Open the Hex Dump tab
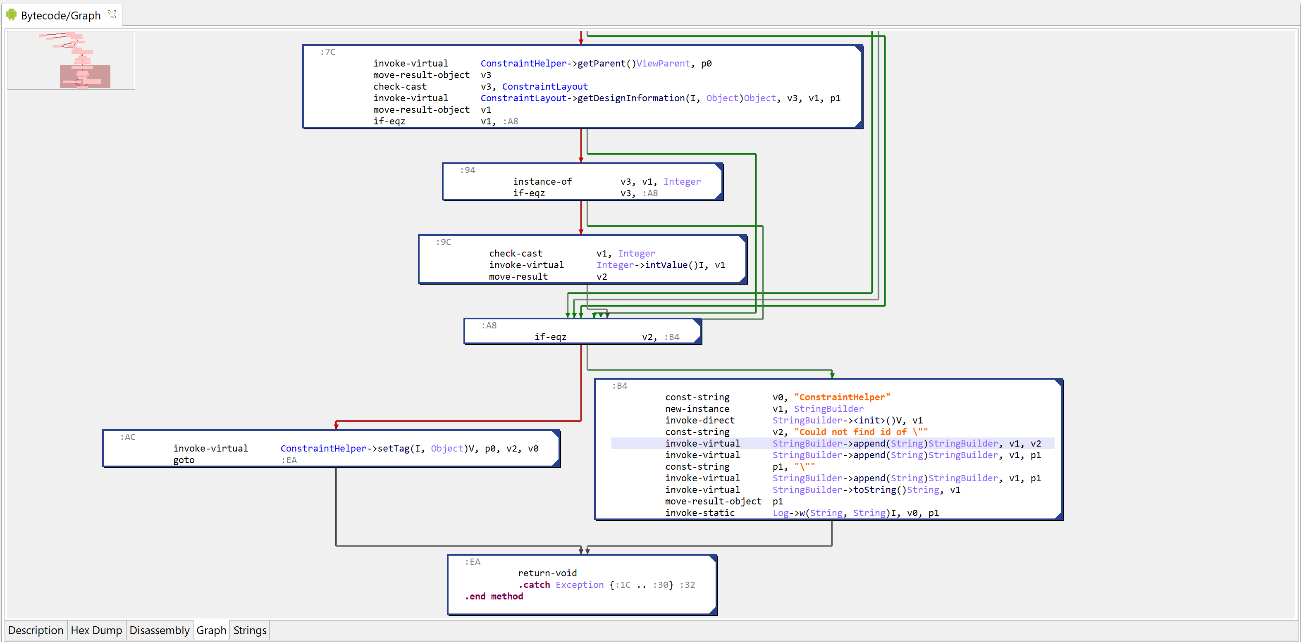The height and width of the screenshot is (642, 1301). [96, 630]
